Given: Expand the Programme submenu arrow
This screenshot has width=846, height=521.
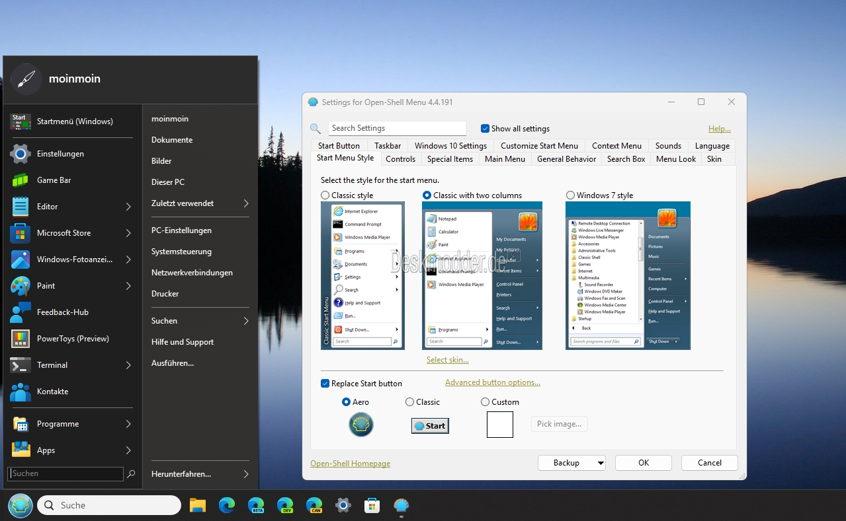Looking at the screenshot, I should pos(128,424).
